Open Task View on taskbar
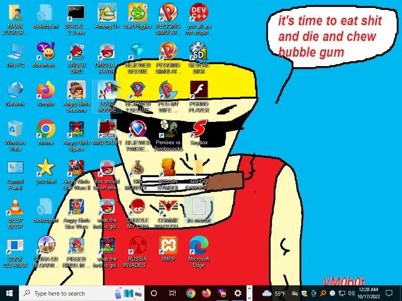402x301 pixels. [x=173, y=293]
